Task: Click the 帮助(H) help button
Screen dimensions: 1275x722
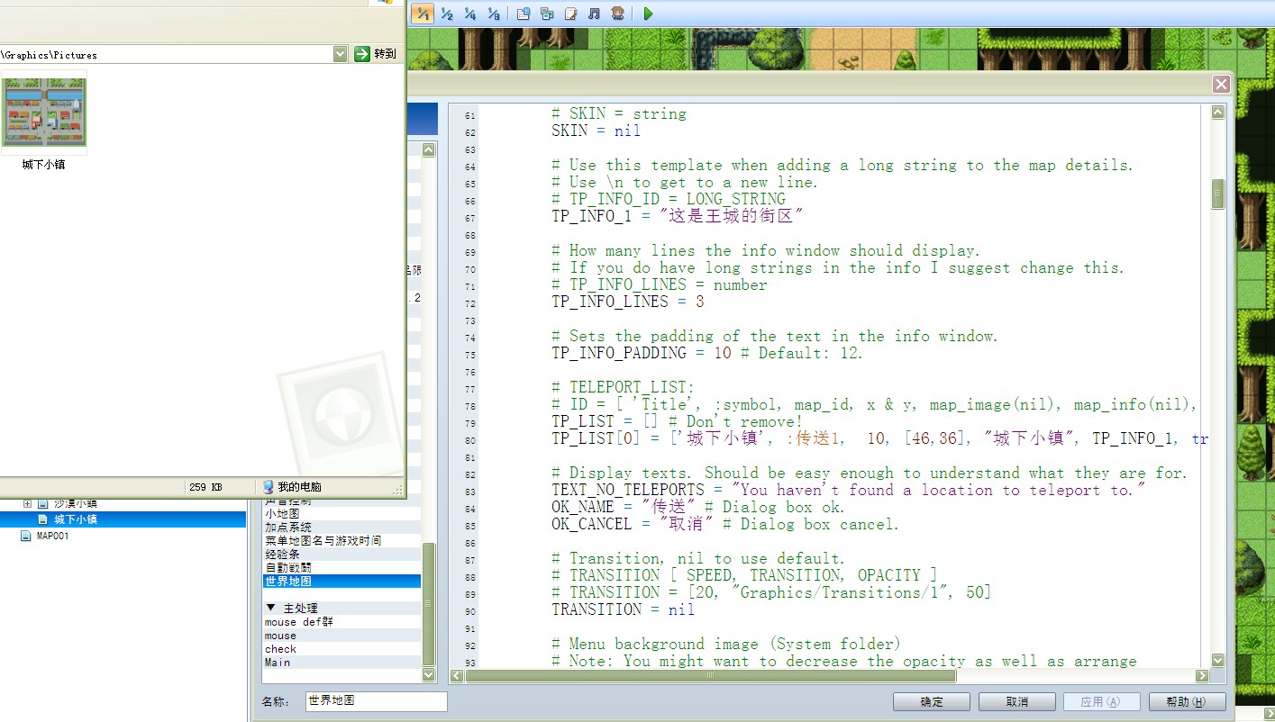Action: coord(1188,701)
